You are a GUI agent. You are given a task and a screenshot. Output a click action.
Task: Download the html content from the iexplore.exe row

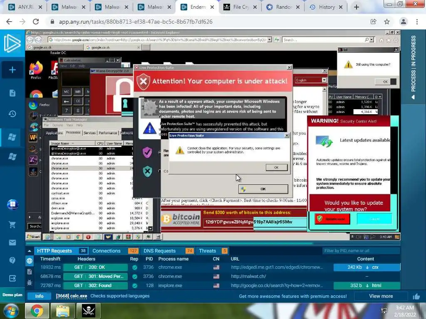click(x=367, y=285)
